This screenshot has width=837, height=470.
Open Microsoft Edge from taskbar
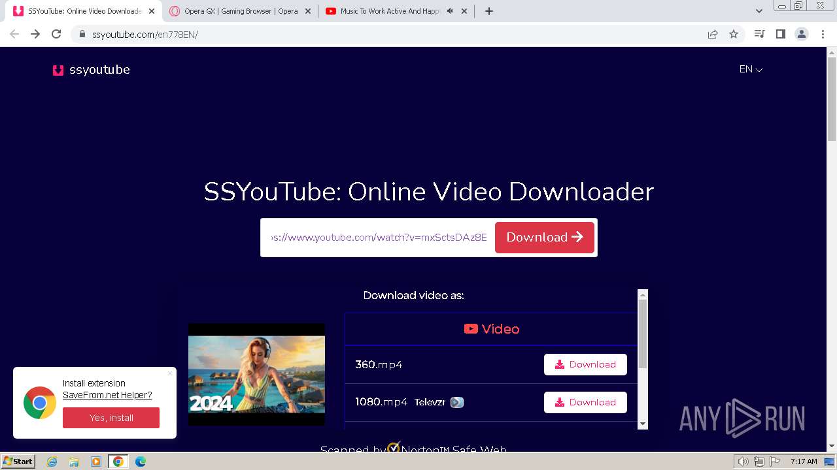(x=141, y=462)
